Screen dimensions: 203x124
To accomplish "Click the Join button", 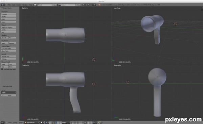I will coord(8,32).
